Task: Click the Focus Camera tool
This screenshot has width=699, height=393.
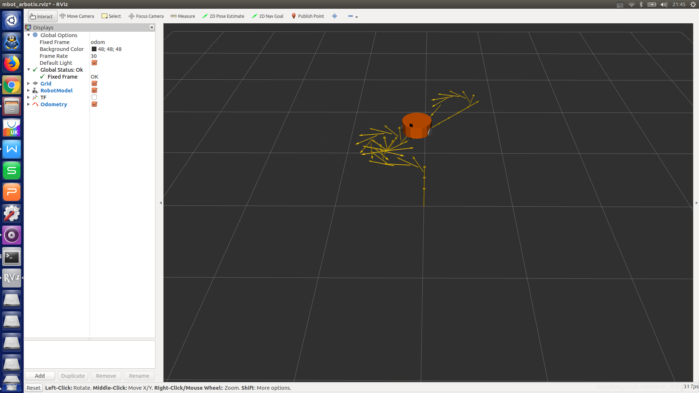Action: click(x=146, y=16)
